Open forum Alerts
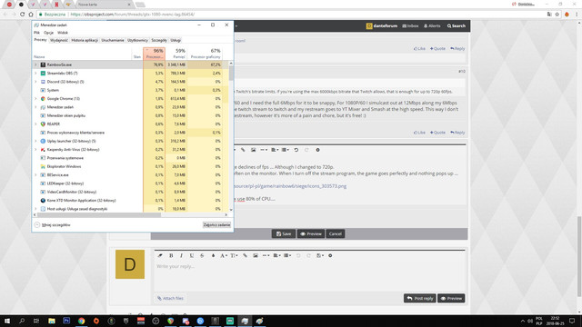The image size is (582, 327). [x=432, y=26]
